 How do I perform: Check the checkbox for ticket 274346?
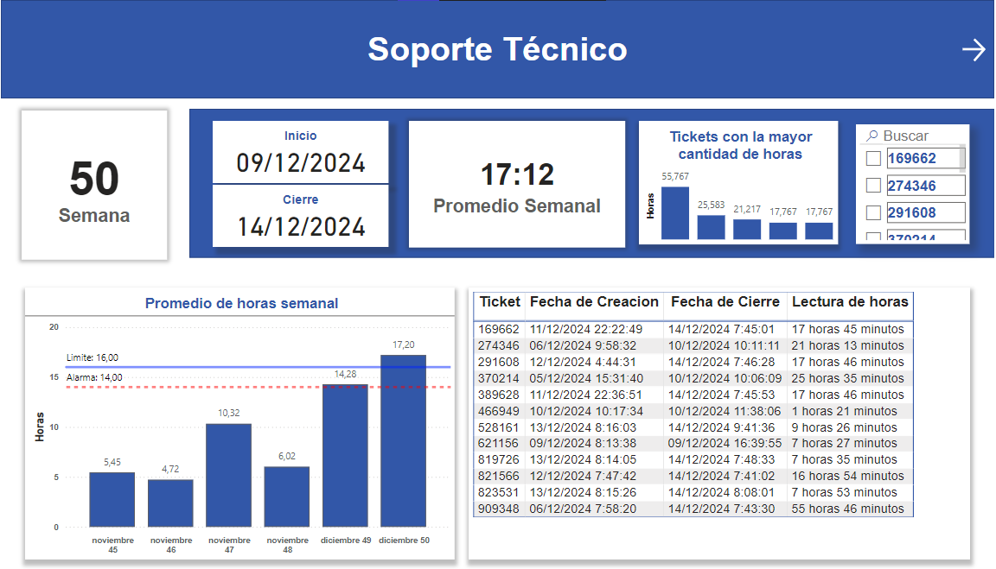pyautogui.click(x=875, y=185)
